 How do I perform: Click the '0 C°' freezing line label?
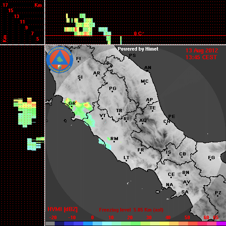tap(139, 33)
